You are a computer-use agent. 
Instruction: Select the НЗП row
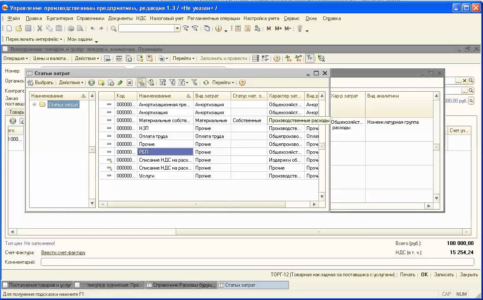point(209,128)
